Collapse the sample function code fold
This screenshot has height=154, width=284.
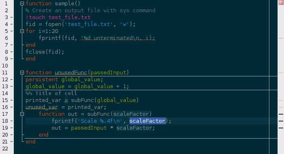pyautogui.click(x=22, y=3)
